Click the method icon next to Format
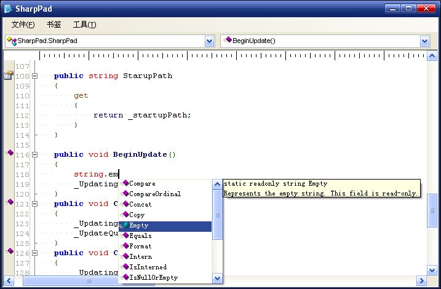The height and width of the screenshot is (289, 441). pyautogui.click(x=125, y=247)
